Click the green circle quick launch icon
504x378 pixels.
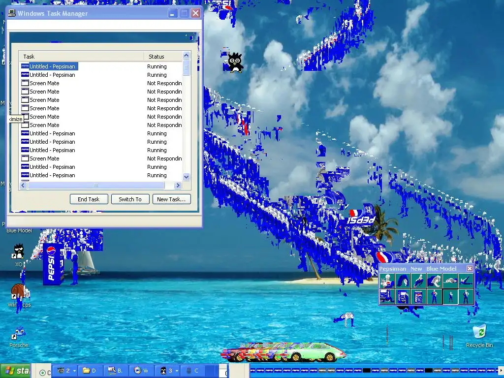(x=42, y=373)
